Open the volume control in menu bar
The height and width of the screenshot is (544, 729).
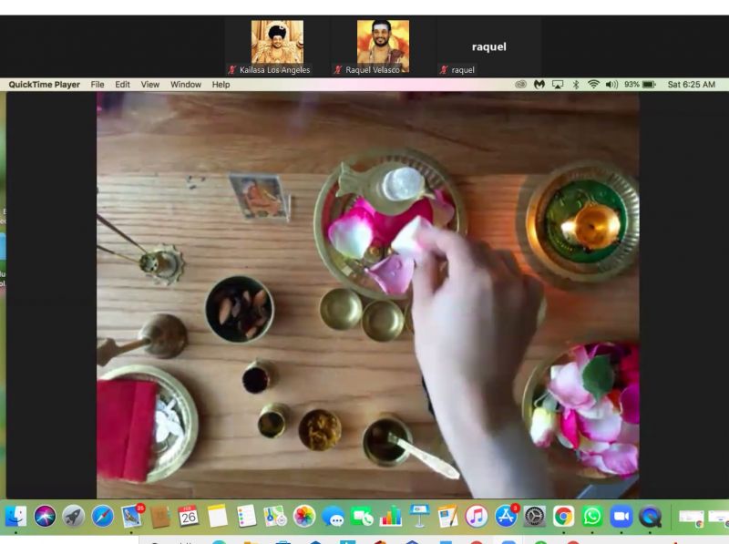click(611, 84)
